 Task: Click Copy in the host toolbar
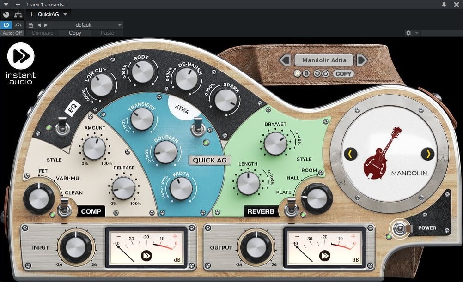click(x=75, y=33)
